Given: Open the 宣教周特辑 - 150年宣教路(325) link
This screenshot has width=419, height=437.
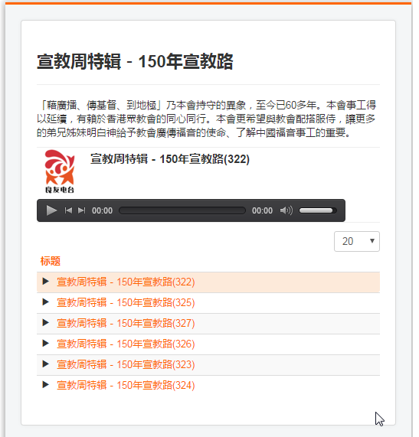Looking at the screenshot, I should coord(126,302).
